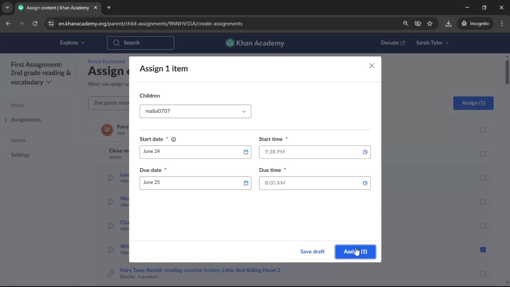The image size is (510, 287).
Task: Click the pencil icon beside Fairy Tales Retold exercise
Action: pyautogui.click(x=111, y=273)
